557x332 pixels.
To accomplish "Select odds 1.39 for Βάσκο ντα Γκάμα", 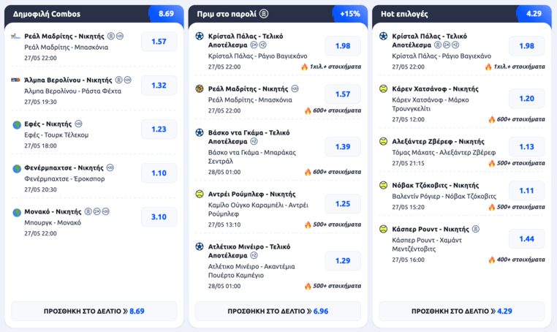I will pyautogui.click(x=343, y=147).
